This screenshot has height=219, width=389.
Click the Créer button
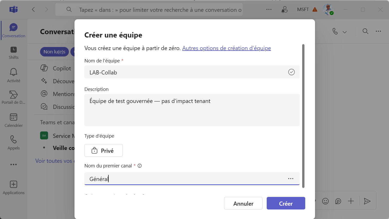(286, 203)
